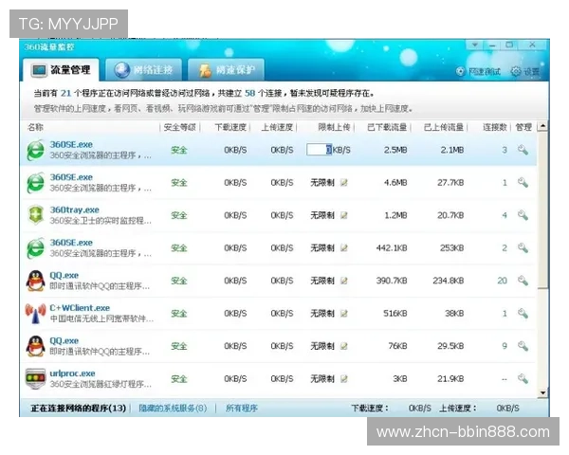Screen dimensions: 569x455
Task: Click 无限制 text in C+WClient.exe row
Action: [321, 313]
